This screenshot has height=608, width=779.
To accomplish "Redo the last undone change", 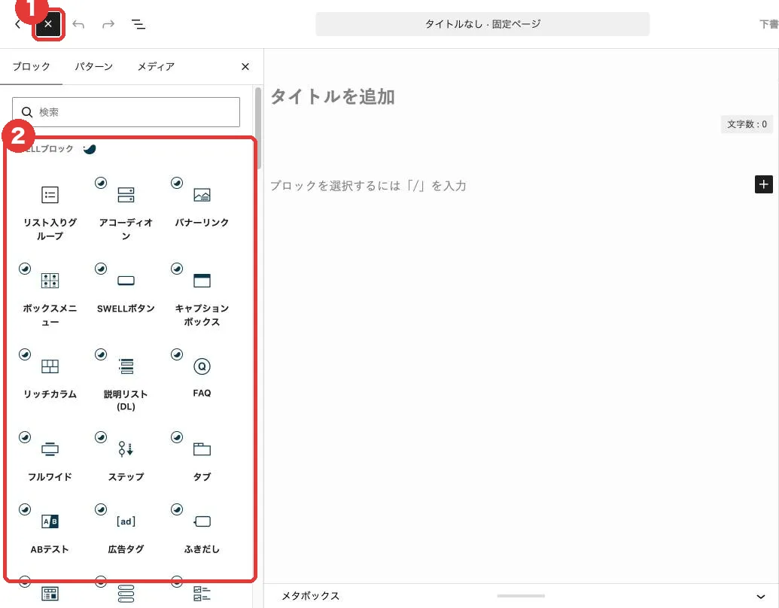I will [x=108, y=24].
